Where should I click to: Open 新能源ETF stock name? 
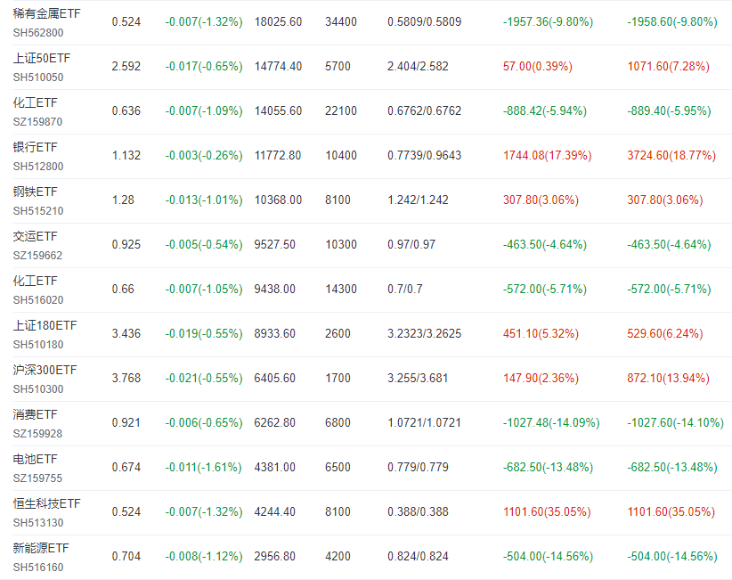point(41,548)
